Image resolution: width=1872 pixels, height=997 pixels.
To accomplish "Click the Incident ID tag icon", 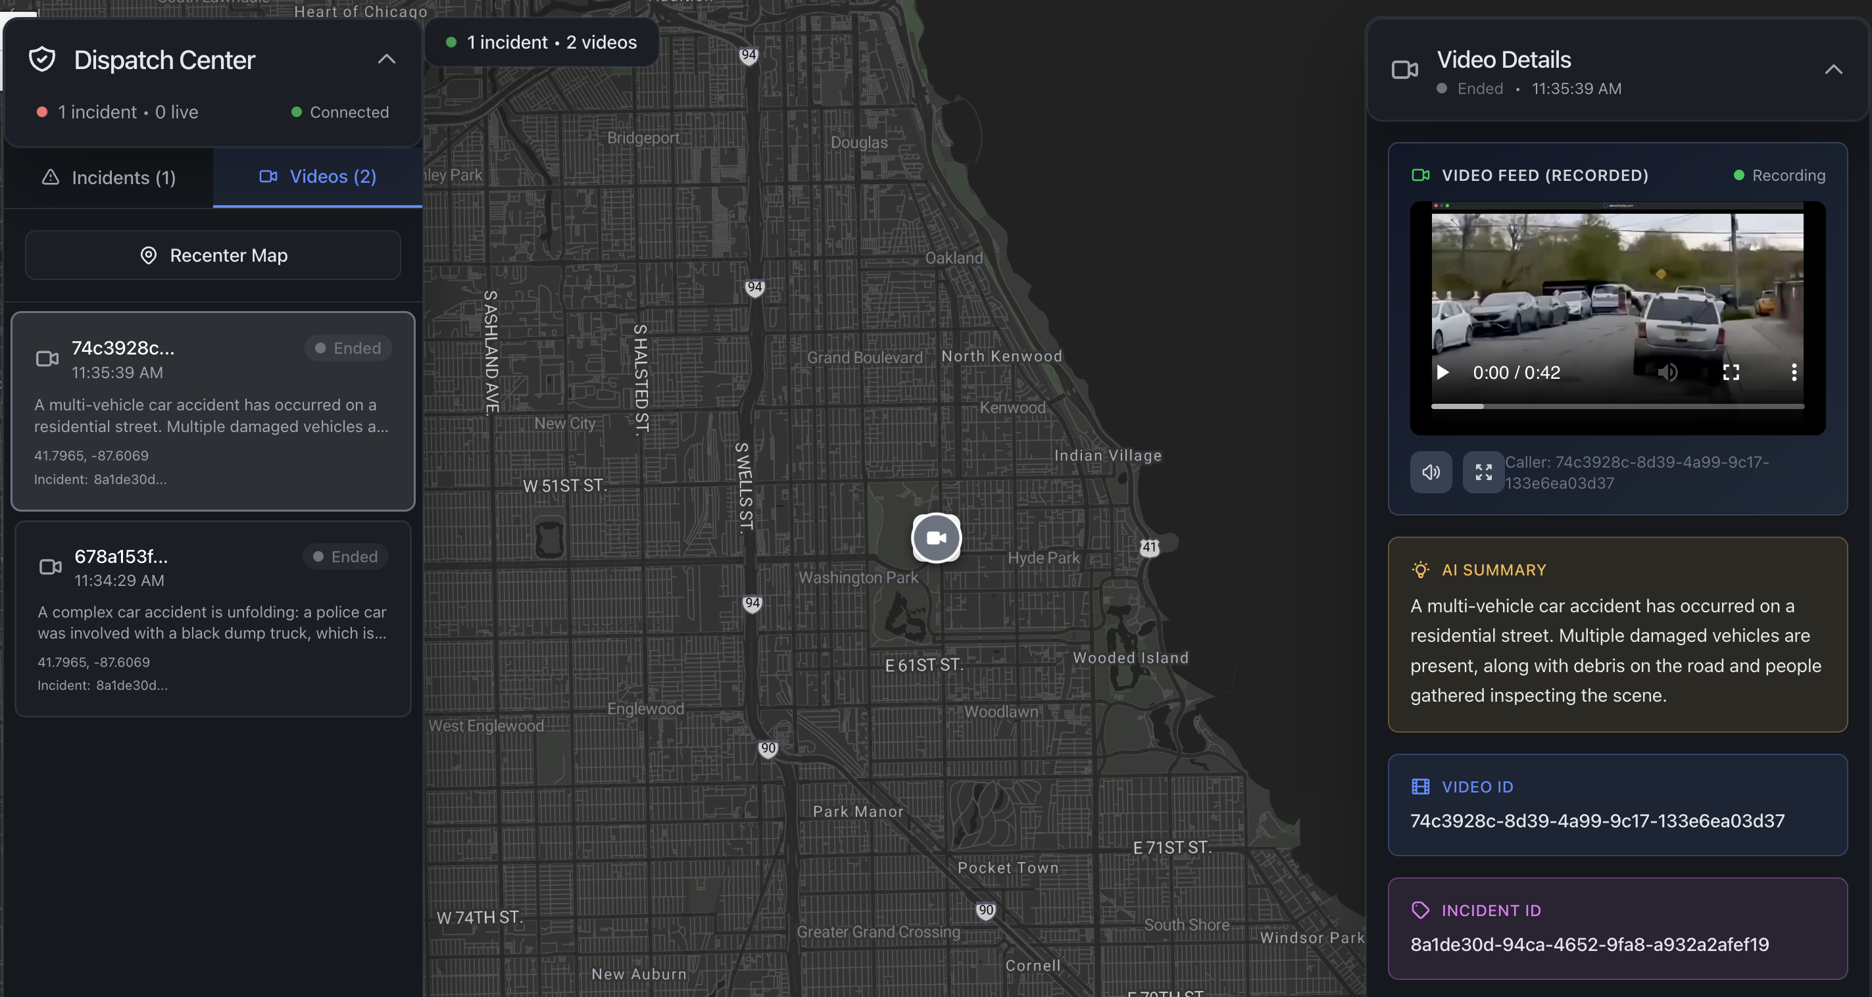I will [x=1420, y=910].
